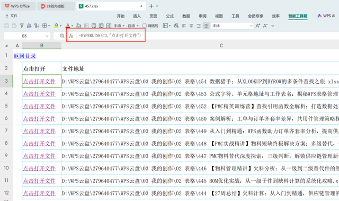This screenshot has width=339, height=201.
Task: Decrease font size with A- icon
Action: (x=265, y=26)
